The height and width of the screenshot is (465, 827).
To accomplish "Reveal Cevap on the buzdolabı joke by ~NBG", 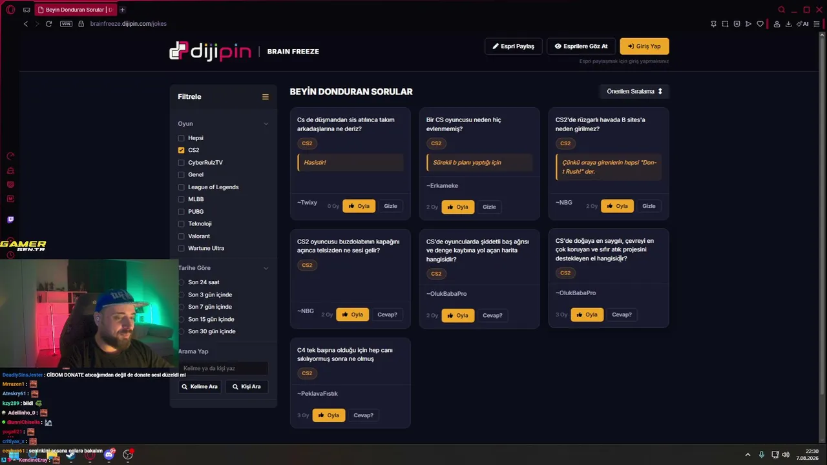I will click(x=387, y=315).
